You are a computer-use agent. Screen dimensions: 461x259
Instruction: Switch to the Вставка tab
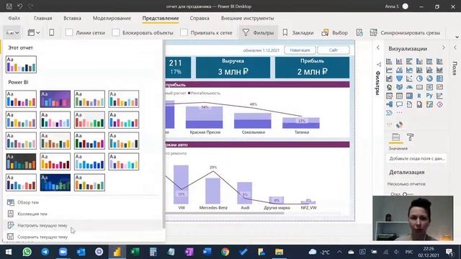pyautogui.click(x=72, y=18)
